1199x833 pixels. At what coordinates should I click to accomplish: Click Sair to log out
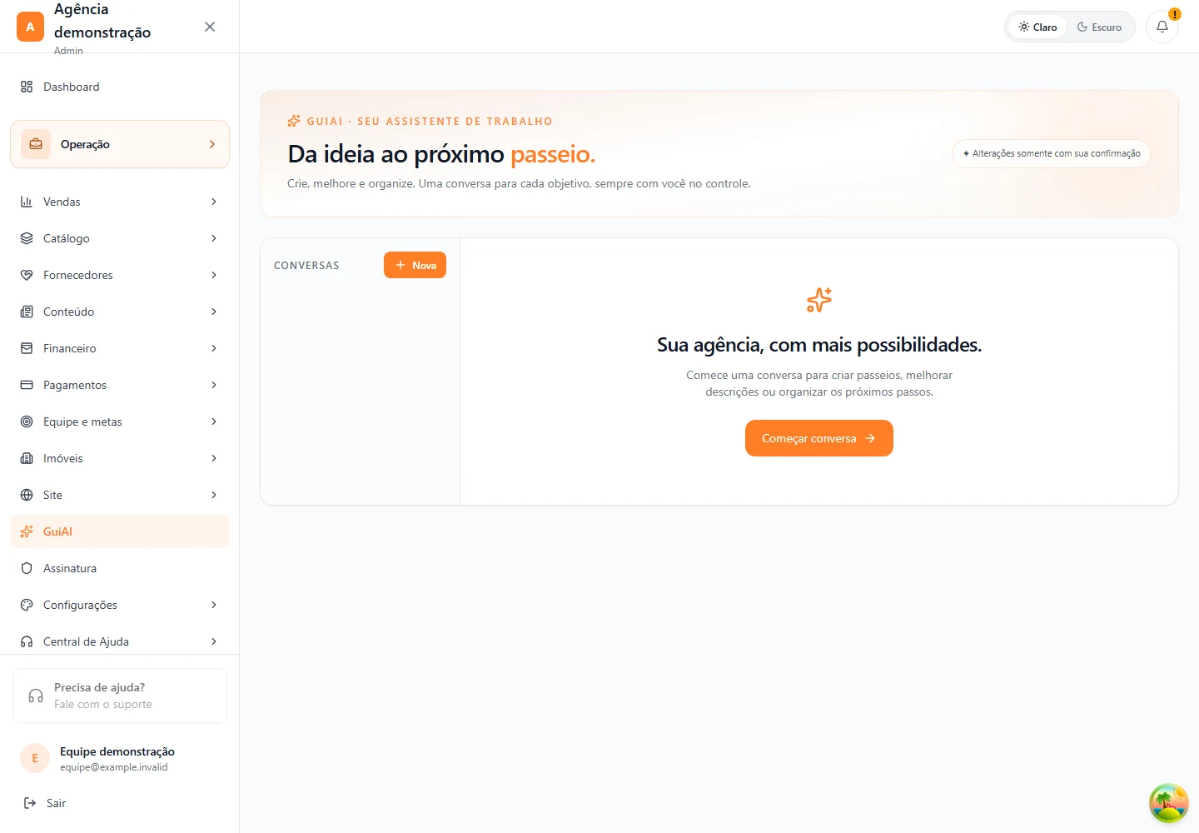click(120, 803)
